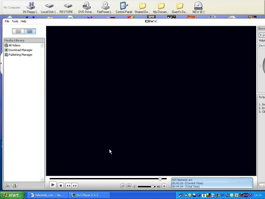
Task: Click the volume slider knob
Action: click(x=152, y=187)
